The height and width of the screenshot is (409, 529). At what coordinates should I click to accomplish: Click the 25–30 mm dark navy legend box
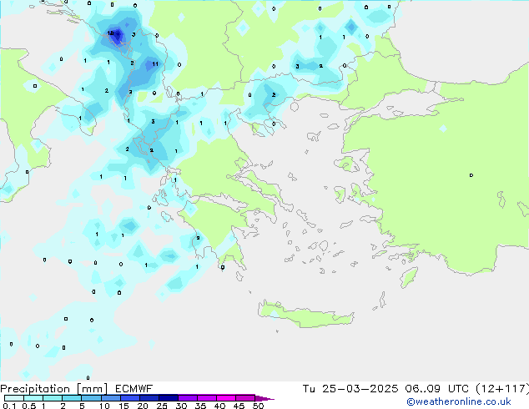(169, 398)
